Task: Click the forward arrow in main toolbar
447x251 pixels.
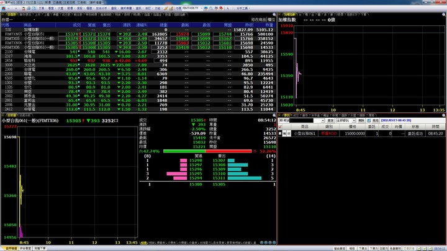Action: pos(16,8)
